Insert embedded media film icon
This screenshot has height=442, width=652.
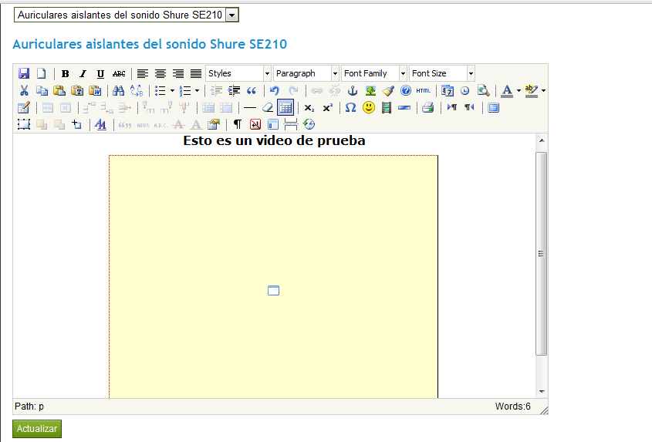(x=387, y=108)
